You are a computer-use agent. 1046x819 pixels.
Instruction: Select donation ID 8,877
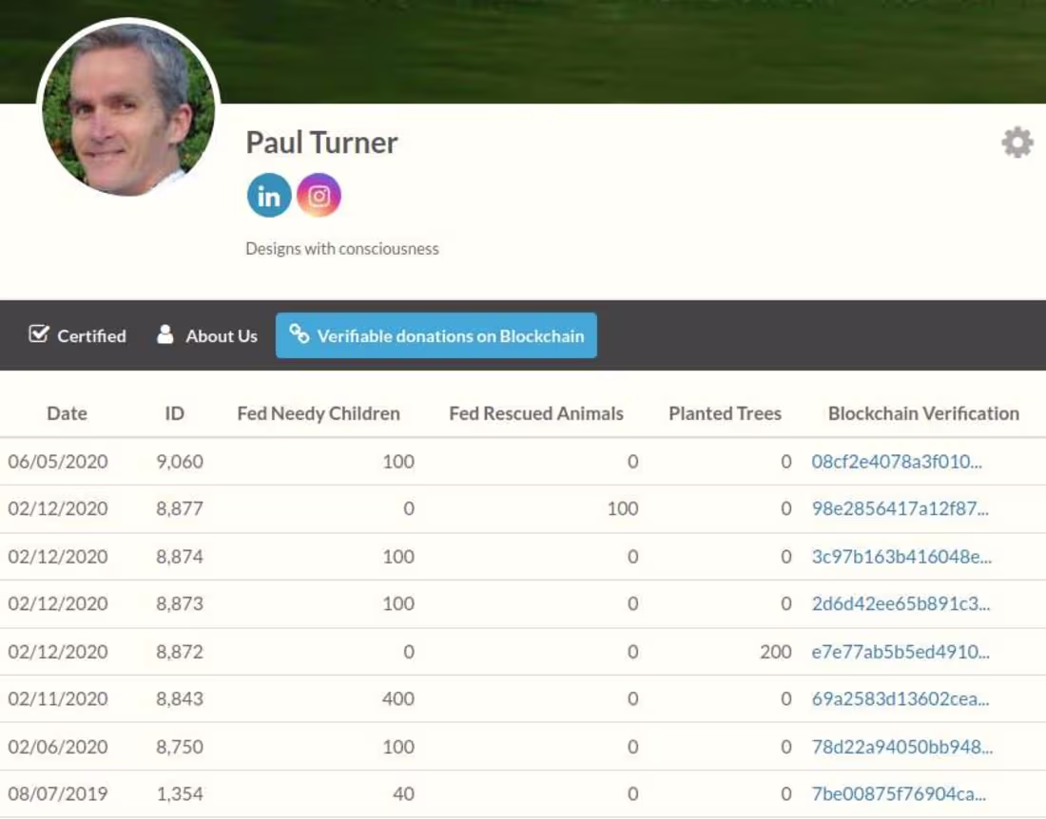180,508
